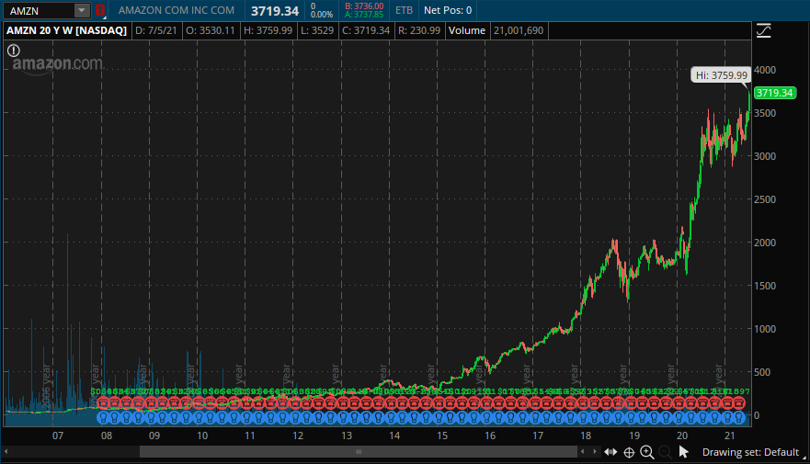The height and width of the screenshot is (464, 810).
Task: Select the pointer drawing tool icon
Action: point(683,453)
